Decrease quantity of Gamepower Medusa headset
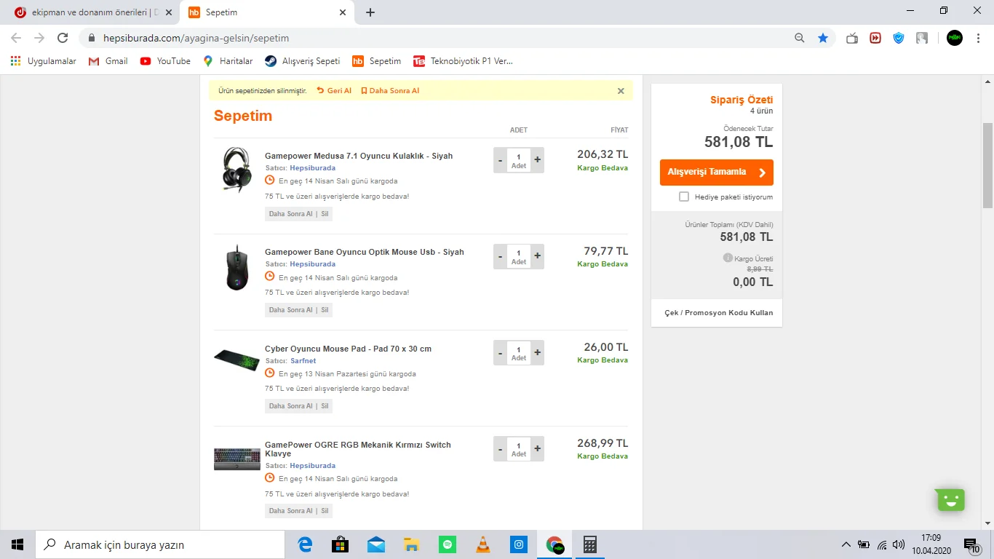This screenshot has height=559, width=994. [x=500, y=159]
